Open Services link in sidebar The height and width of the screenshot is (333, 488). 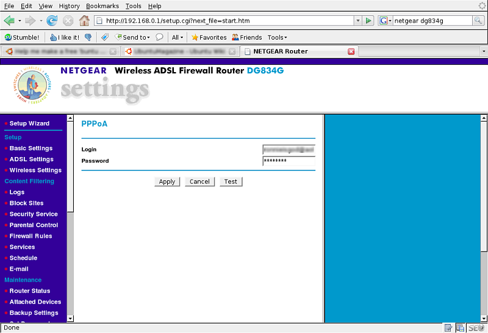click(22, 247)
